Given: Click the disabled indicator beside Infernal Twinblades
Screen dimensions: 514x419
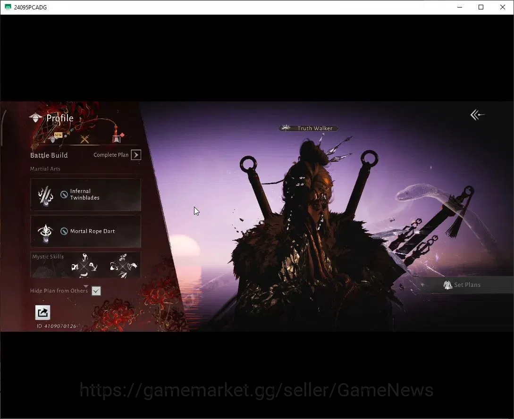Looking at the screenshot, I should coord(64,194).
